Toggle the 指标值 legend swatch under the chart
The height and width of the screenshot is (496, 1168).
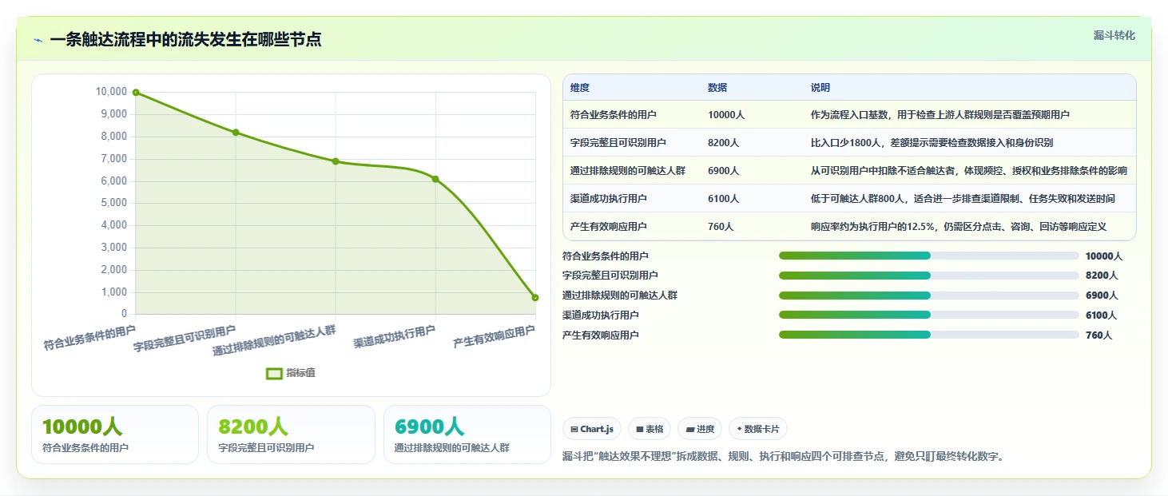coord(274,373)
